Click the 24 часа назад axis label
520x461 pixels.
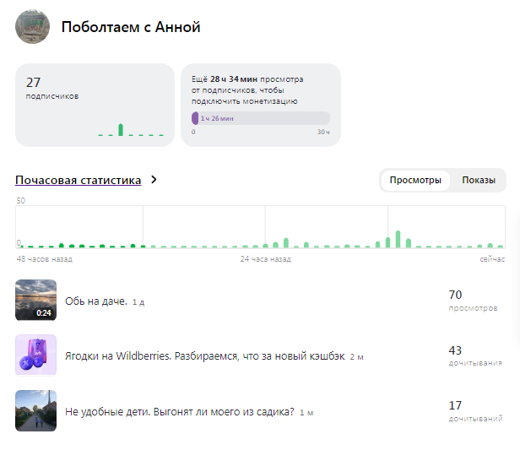point(266,259)
